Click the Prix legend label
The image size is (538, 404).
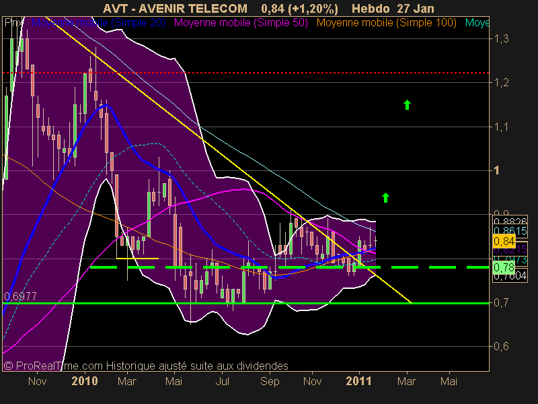pyautogui.click(x=13, y=23)
